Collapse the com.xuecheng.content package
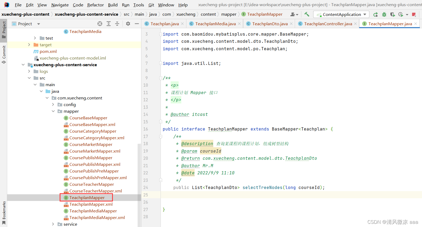Screen dimensions: 422x227 (x=47, y=98)
